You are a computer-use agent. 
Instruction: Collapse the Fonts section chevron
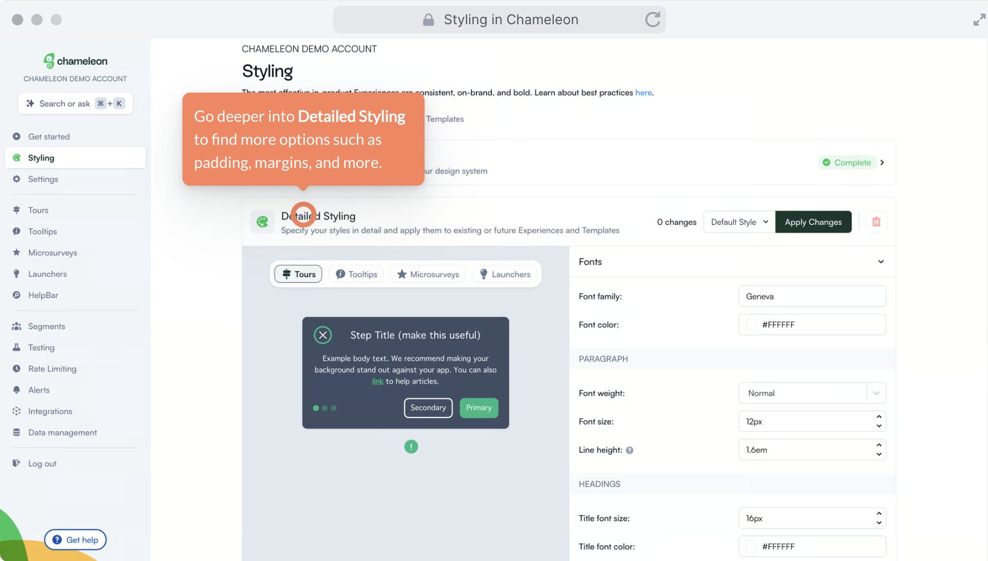click(x=880, y=262)
